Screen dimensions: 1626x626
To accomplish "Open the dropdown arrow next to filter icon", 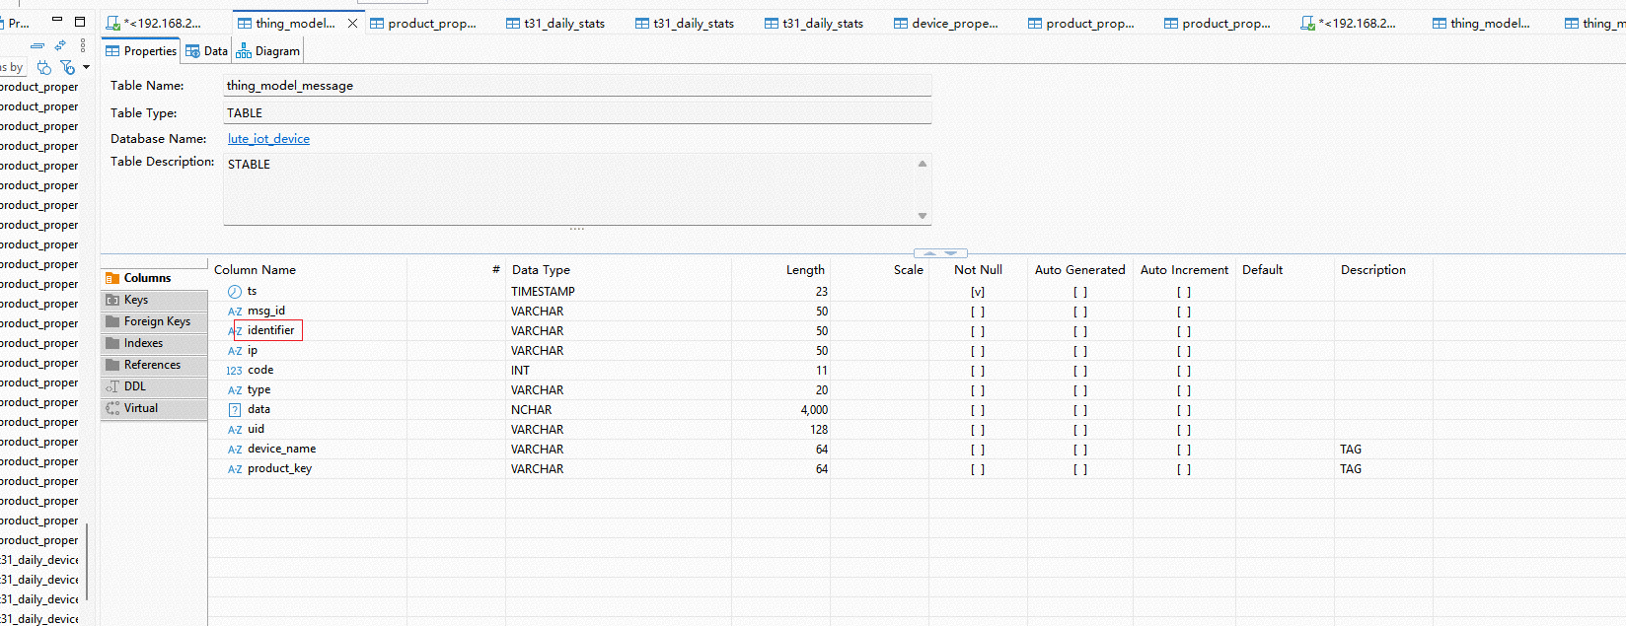I will (87, 67).
